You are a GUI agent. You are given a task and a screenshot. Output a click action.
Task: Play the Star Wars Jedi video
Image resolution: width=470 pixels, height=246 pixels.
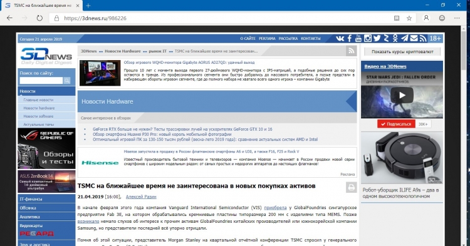[x=402, y=95]
